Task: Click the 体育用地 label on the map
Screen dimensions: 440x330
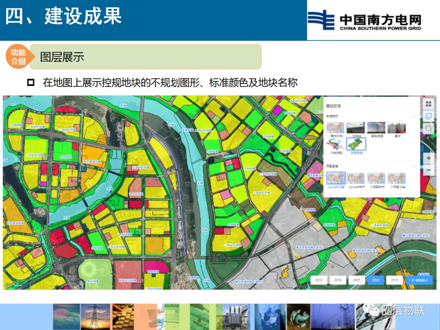Action: pos(92,281)
